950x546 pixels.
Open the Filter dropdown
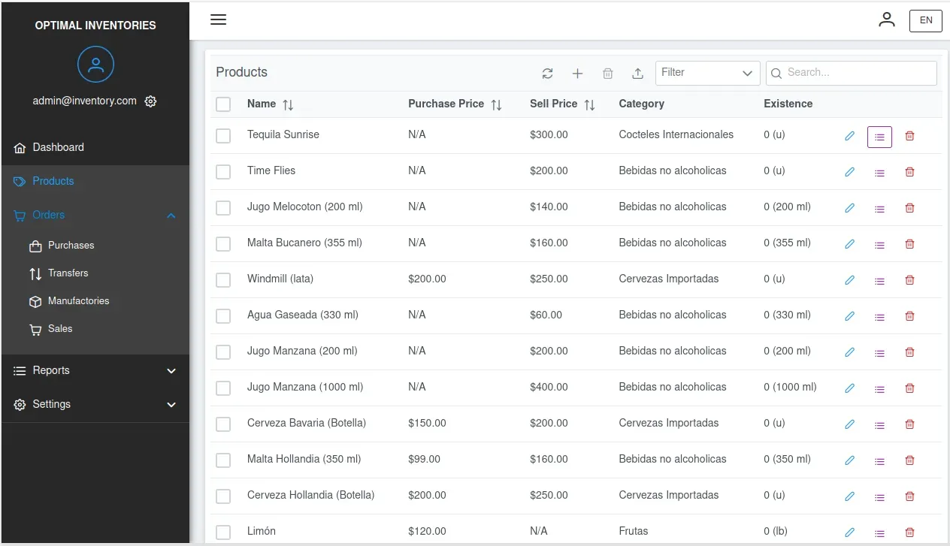(x=707, y=73)
